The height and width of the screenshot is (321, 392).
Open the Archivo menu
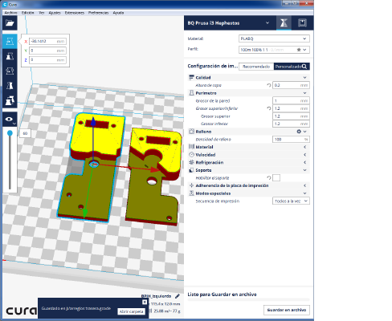11,13
